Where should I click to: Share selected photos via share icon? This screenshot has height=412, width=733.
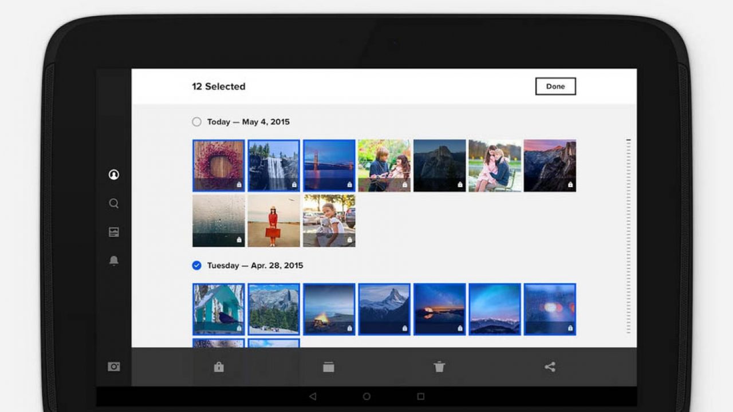coord(550,367)
